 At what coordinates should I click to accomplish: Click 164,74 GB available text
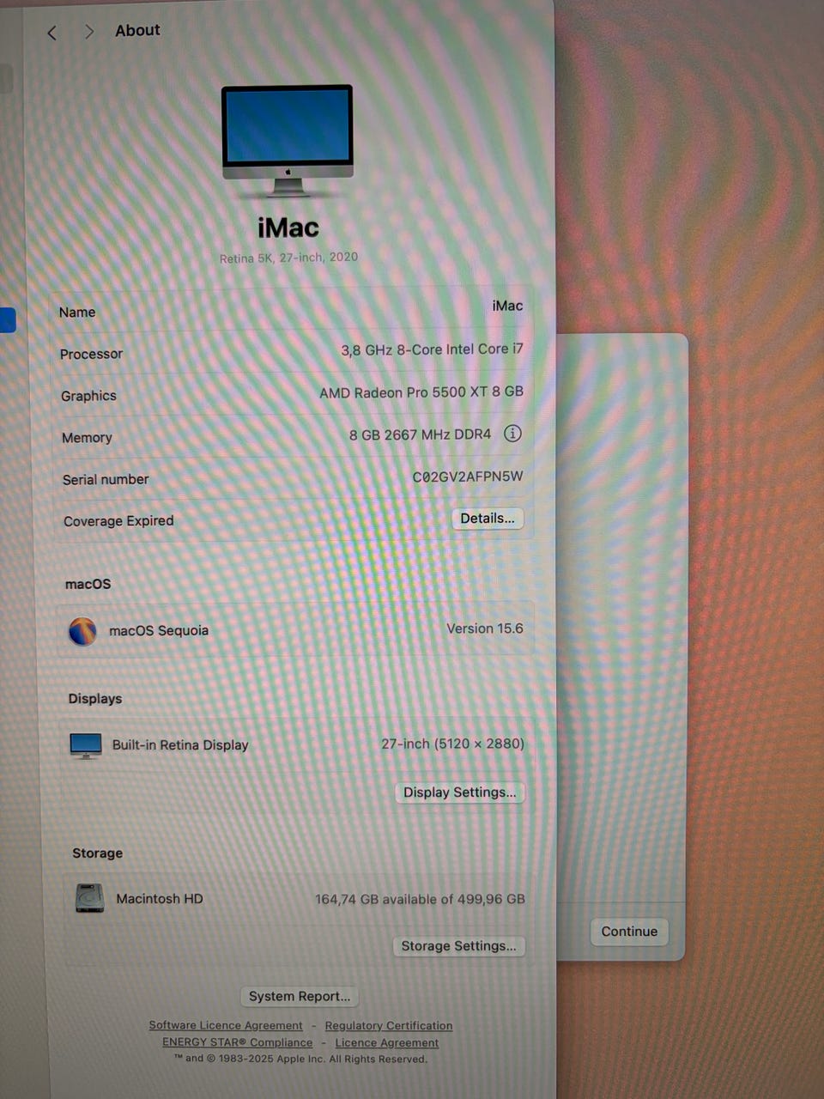click(420, 899)
